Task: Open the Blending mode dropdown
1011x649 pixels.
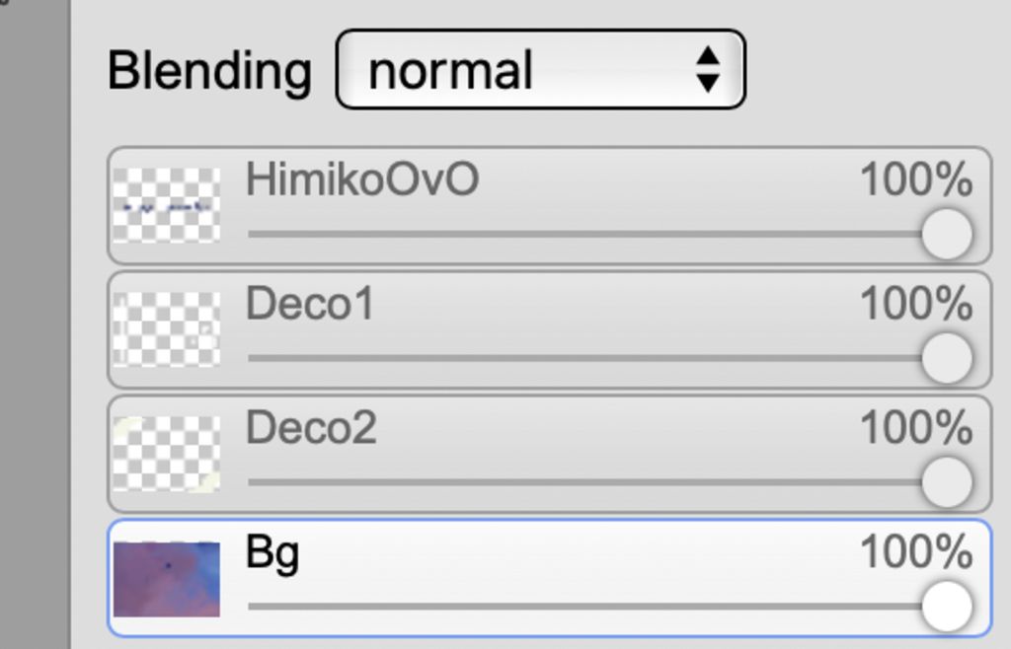Action: [x=540, y=69]
